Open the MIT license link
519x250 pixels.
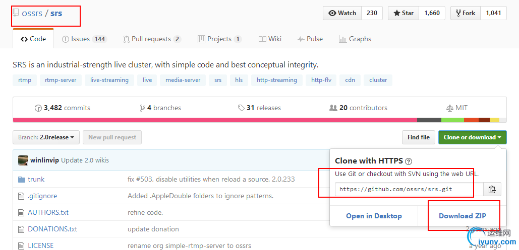pyautogui.click(x=457, y=108)
